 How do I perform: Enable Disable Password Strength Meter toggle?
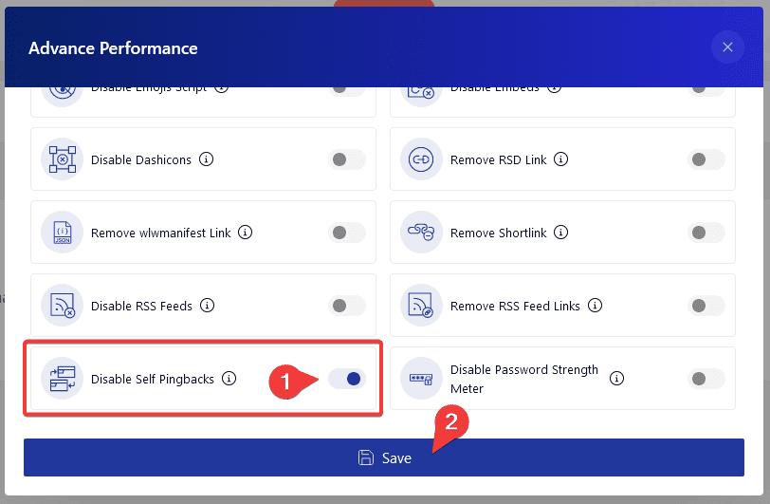tap(706, 379)
